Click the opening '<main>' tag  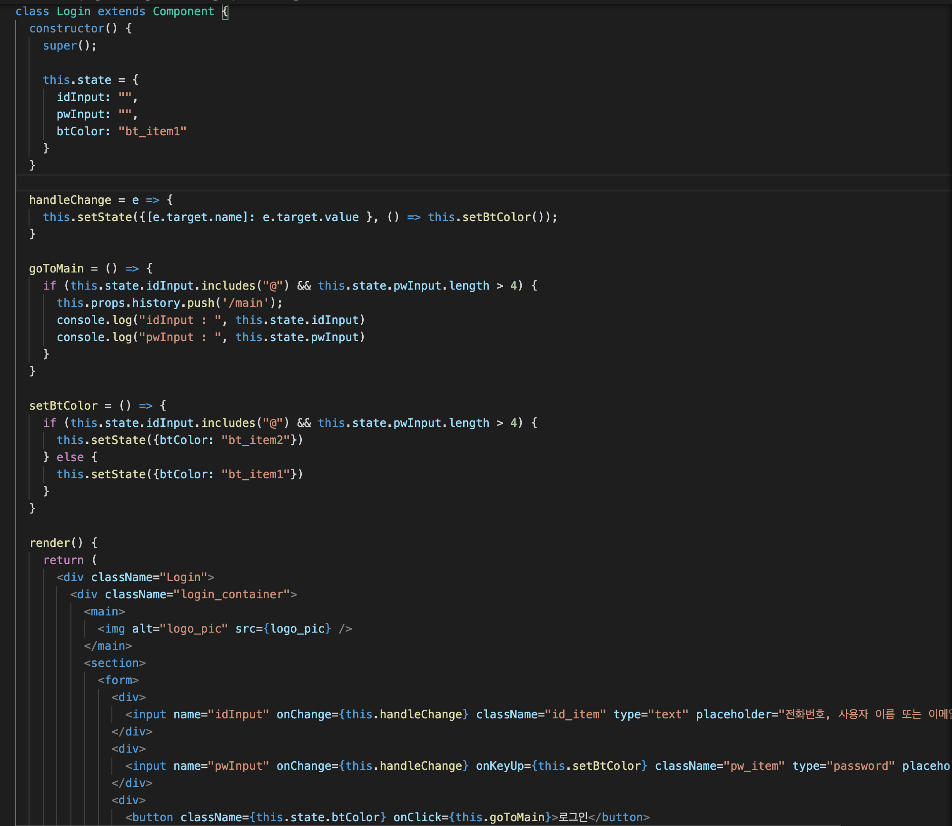tap(105, 612)
